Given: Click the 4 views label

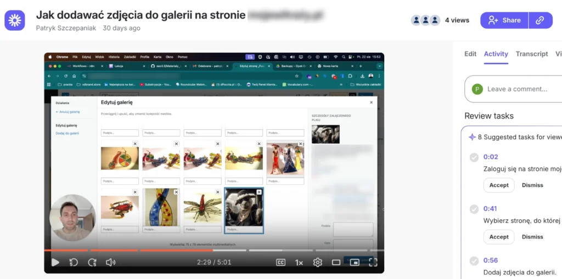Looking at the screenshot, I should coord(457,20).
